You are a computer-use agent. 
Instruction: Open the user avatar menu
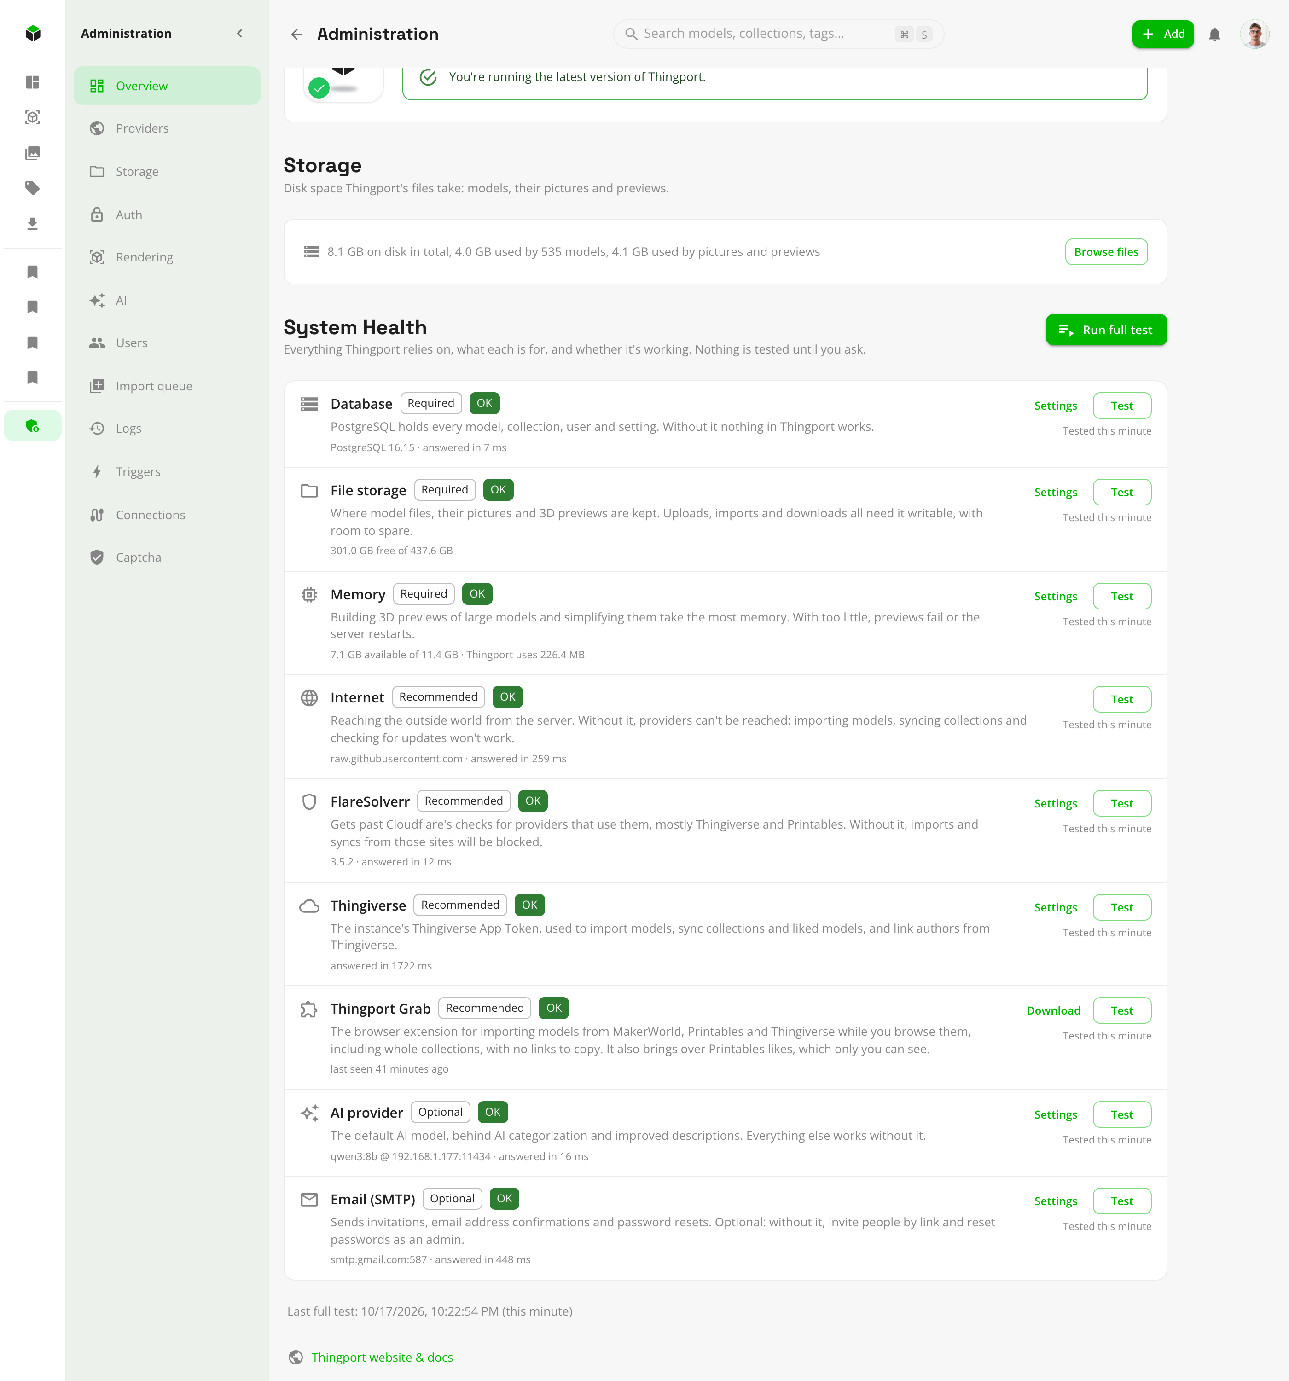pyautogui.click(x=1254, y=34)
